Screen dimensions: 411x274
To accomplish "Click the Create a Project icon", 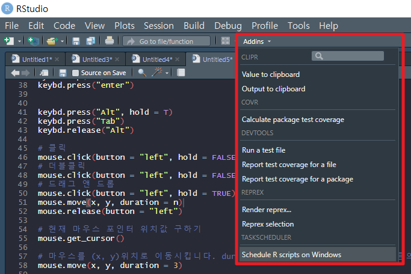I will point(33,41).
